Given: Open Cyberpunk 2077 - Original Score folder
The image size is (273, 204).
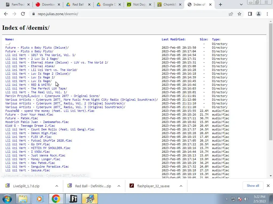Looking at the screenshot, I should [53, 96].
